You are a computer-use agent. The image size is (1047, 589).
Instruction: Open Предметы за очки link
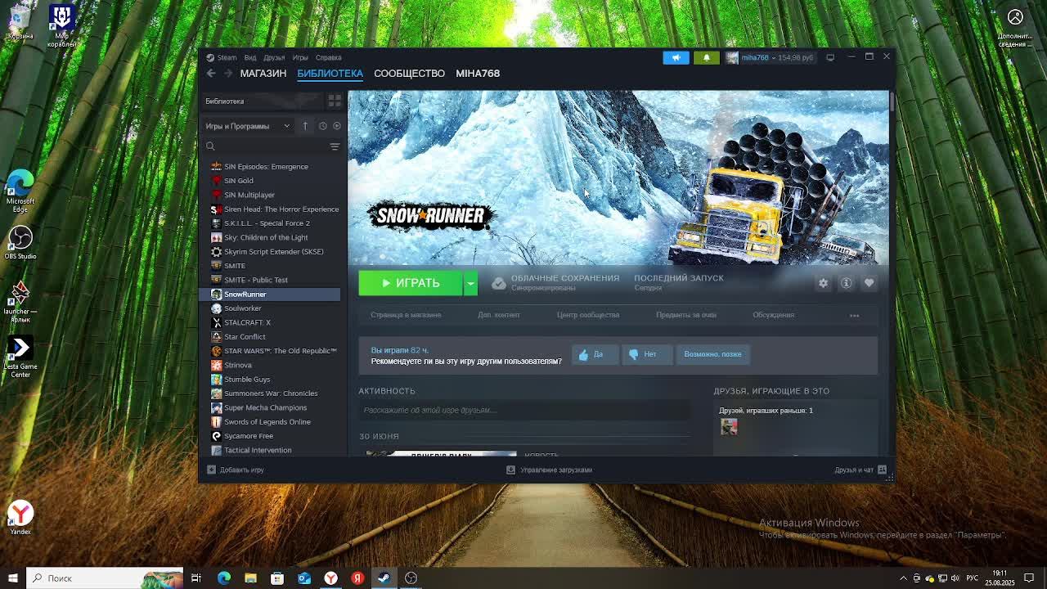(686, 315)
